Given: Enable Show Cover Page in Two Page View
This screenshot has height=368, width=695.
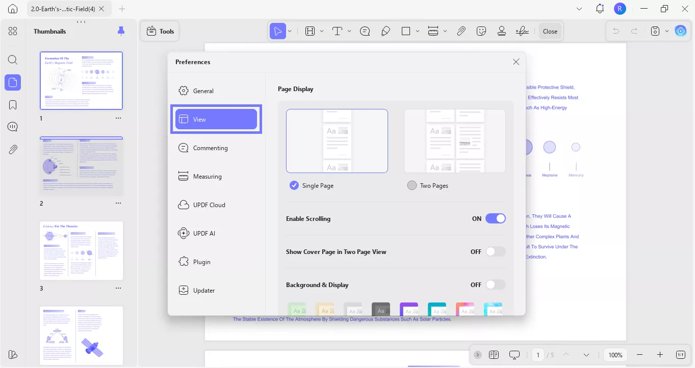Looking at the screenshot, I should 495,251.
